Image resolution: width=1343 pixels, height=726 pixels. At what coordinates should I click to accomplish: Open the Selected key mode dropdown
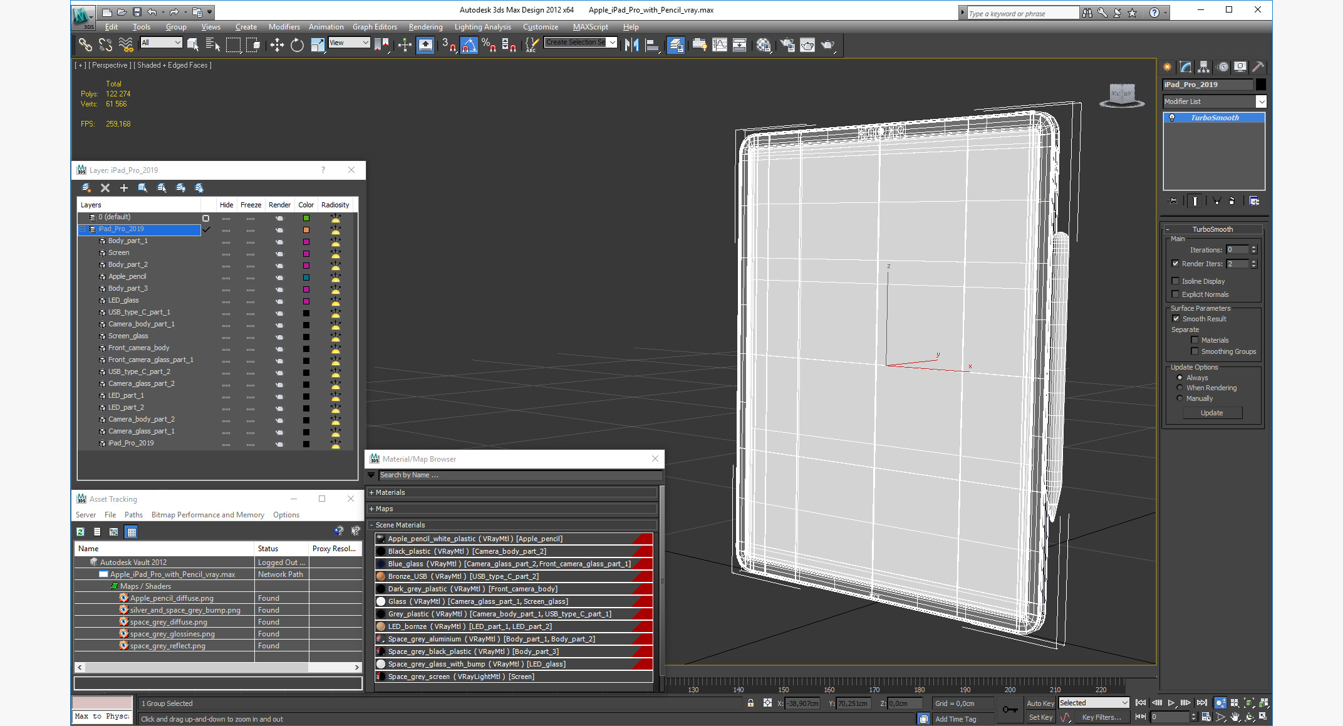click(x=1094, y=703)
